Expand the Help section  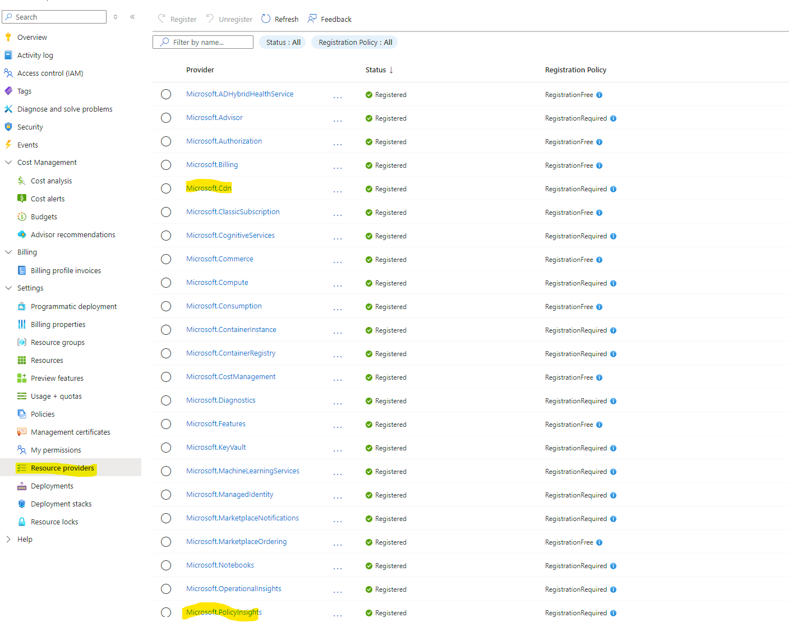click(x=8, y=539)
